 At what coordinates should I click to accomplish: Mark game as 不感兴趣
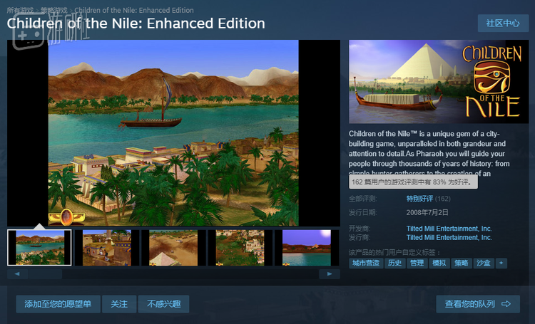pos(164,304)
